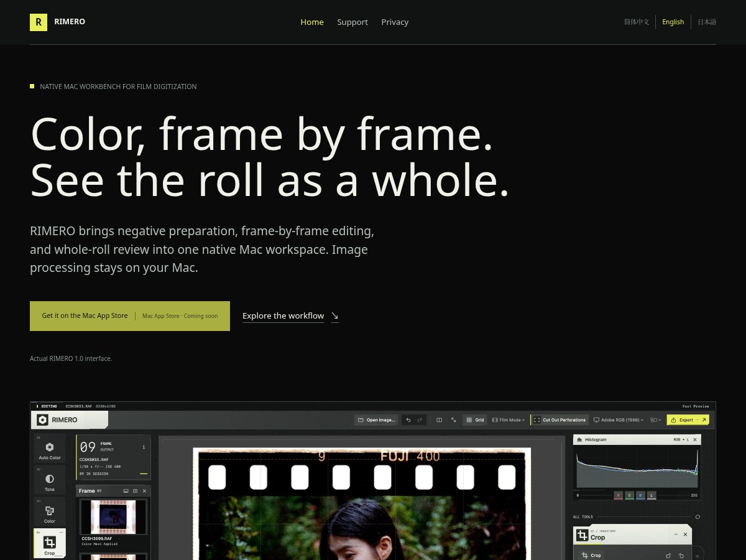Click Get it on the Mac App Store

click(130, 316)
